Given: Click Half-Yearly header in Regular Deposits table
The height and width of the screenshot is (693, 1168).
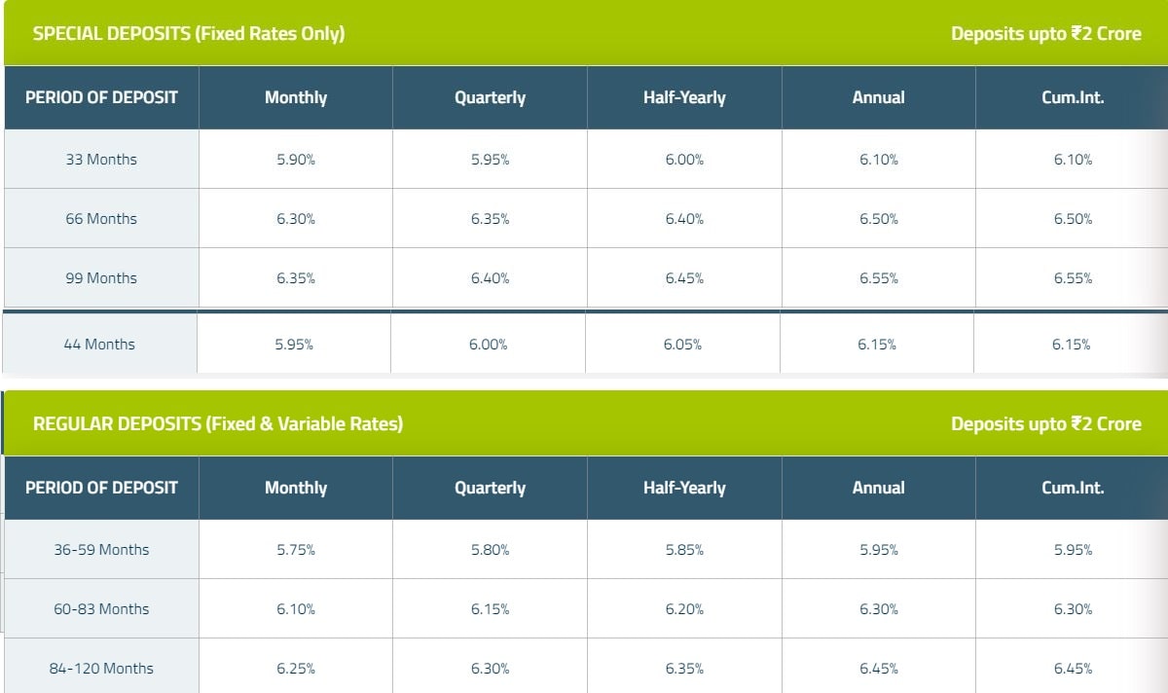Looking at the screenshot, I should click(684, 488).
